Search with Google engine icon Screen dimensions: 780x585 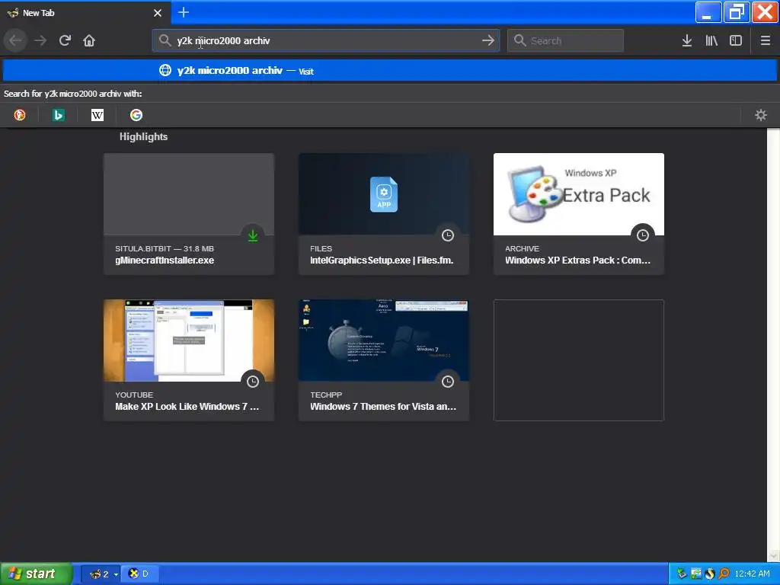[x=136, y=116]
